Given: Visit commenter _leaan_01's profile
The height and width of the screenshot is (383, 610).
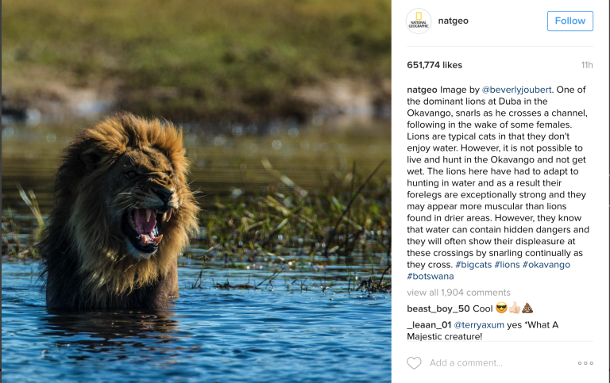Looking at the screenshot, I should click(x=430, y=325).
